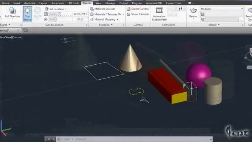This screenshot has height=142, width=252.
Task: Open the Annotate ribbon tab
Action: tap(30, 3)
